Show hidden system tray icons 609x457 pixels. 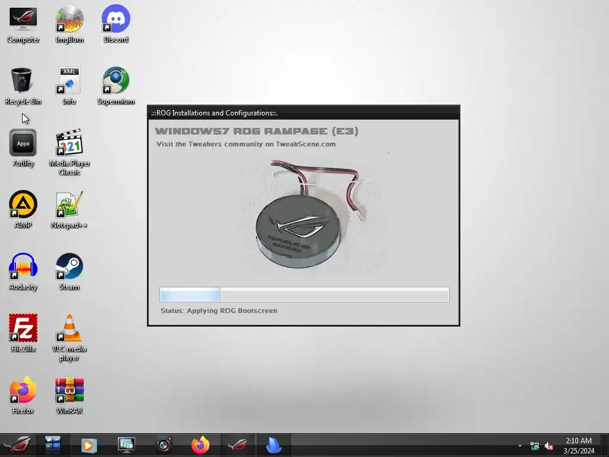pyautogui.click(x=520, y=446)
